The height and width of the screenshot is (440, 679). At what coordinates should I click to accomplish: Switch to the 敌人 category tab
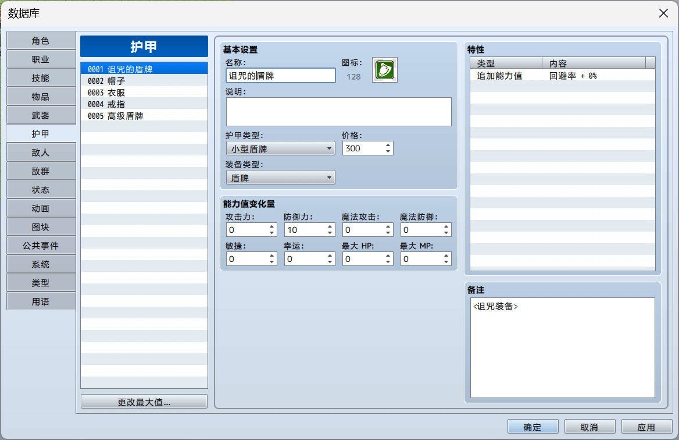click(x=41, y=152)
